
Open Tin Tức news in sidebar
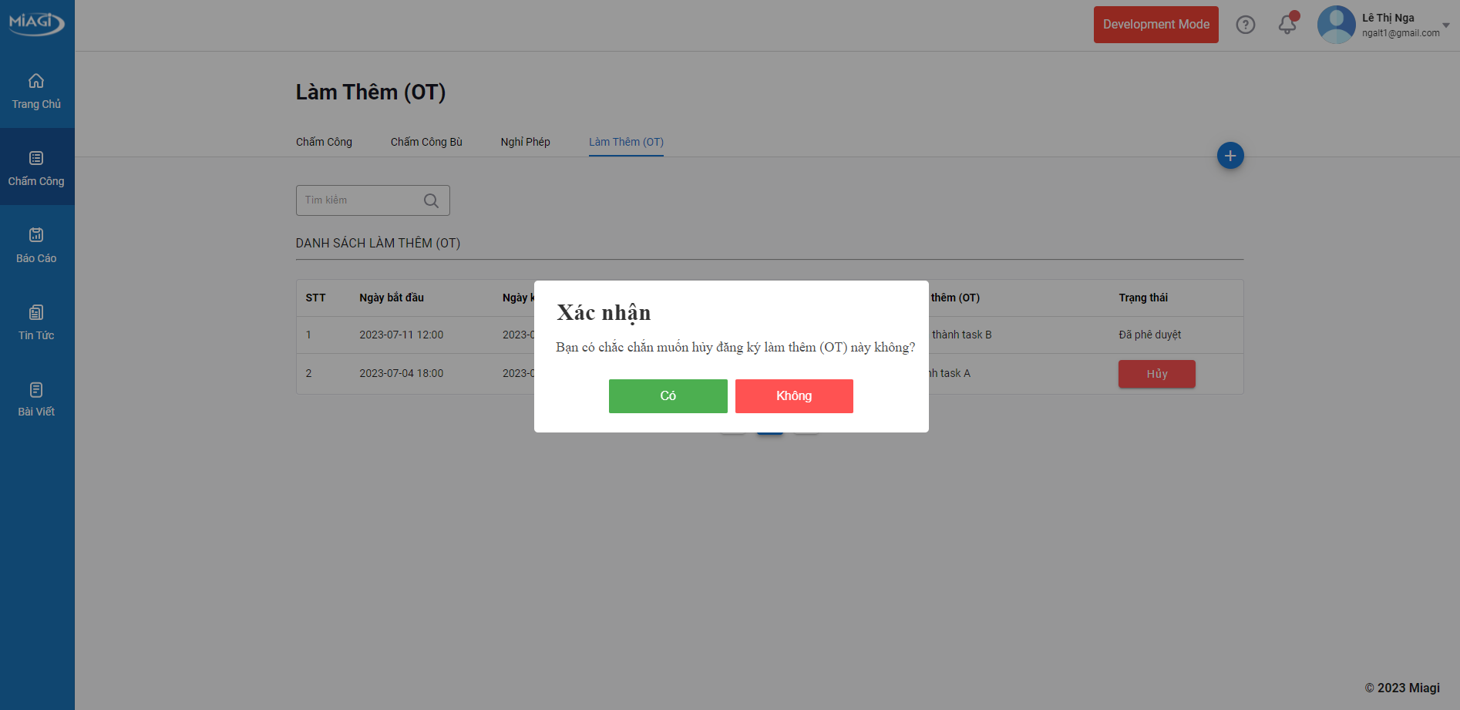coord(36,322)
